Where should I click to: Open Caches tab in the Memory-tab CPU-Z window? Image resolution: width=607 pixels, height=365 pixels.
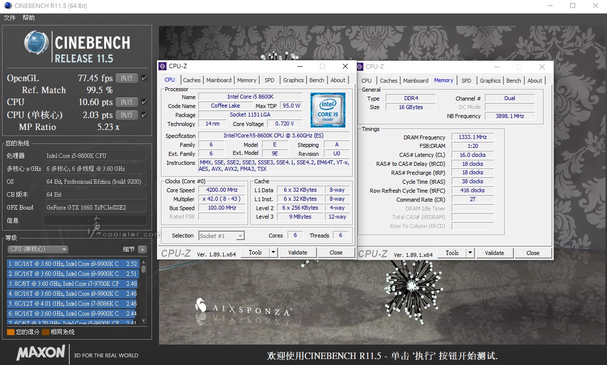(x=389, y=81)
